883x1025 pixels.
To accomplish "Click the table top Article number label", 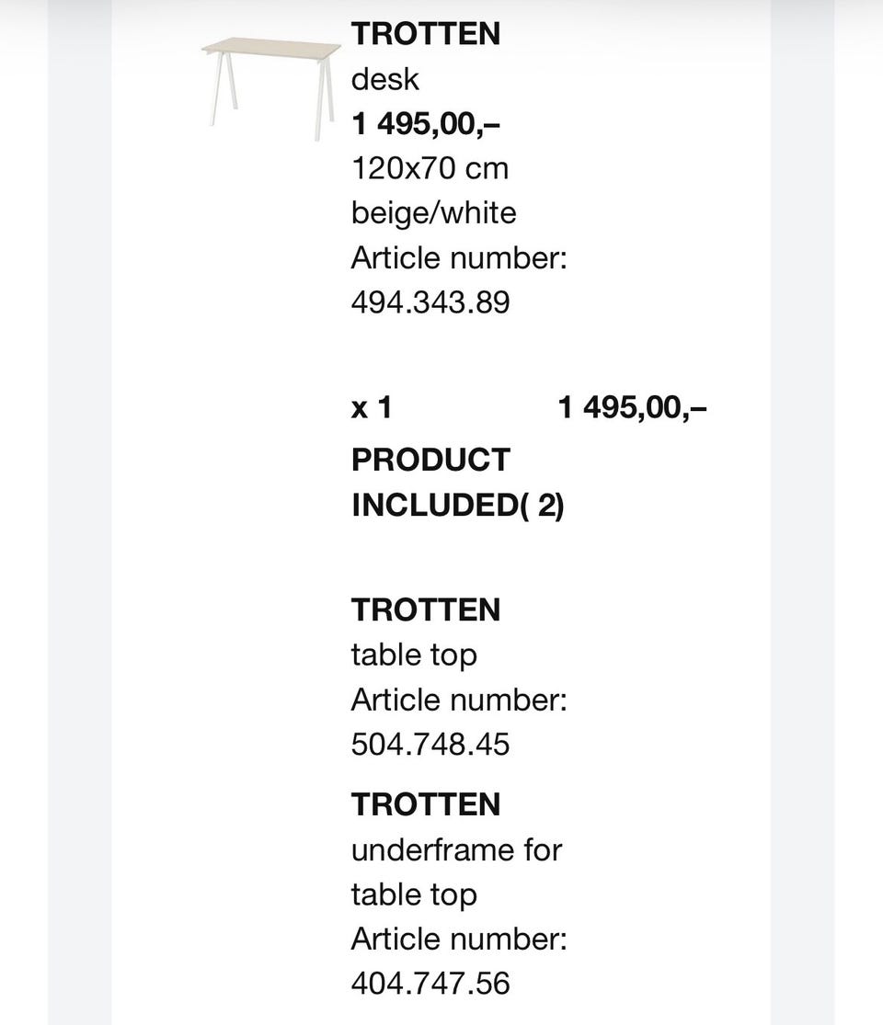I will [x=459, y=700].
